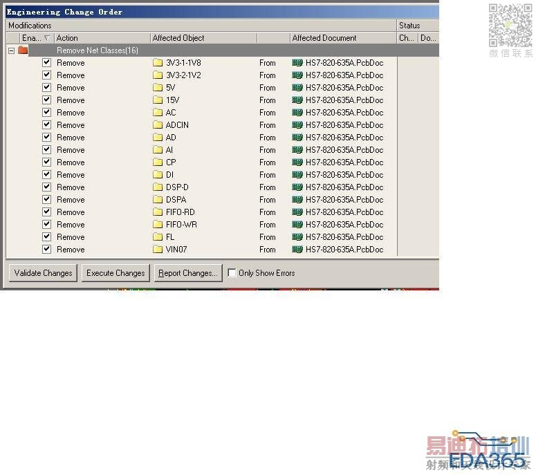
Task: Click the PcbDoc icon in the VIN07 row
Action: pyautogui.click(x=297, y=249)
